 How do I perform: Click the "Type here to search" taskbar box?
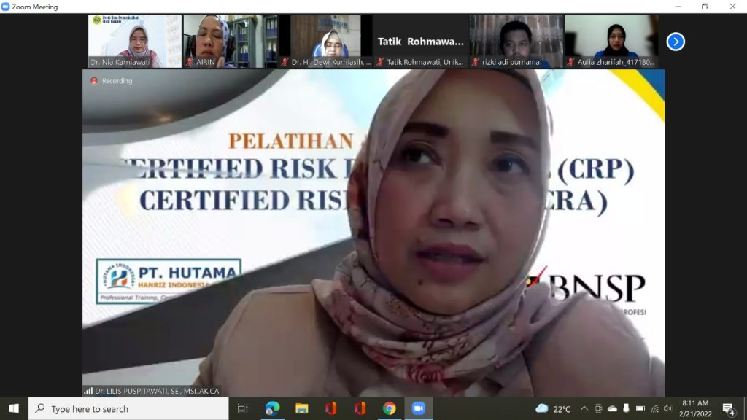[x=128, y=408]
